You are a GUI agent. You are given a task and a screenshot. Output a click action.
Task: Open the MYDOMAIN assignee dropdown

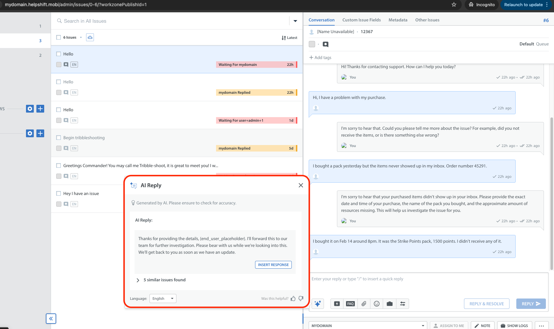pyautogui.click(x=367, y=325)
